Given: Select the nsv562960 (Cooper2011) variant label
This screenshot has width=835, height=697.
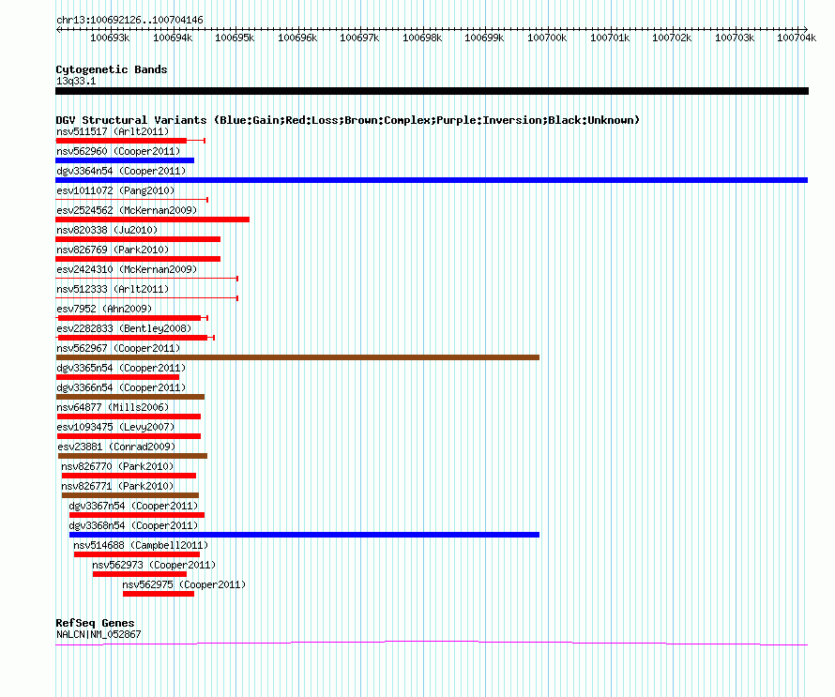Looking at the screenshot, I should click(118, 151).
